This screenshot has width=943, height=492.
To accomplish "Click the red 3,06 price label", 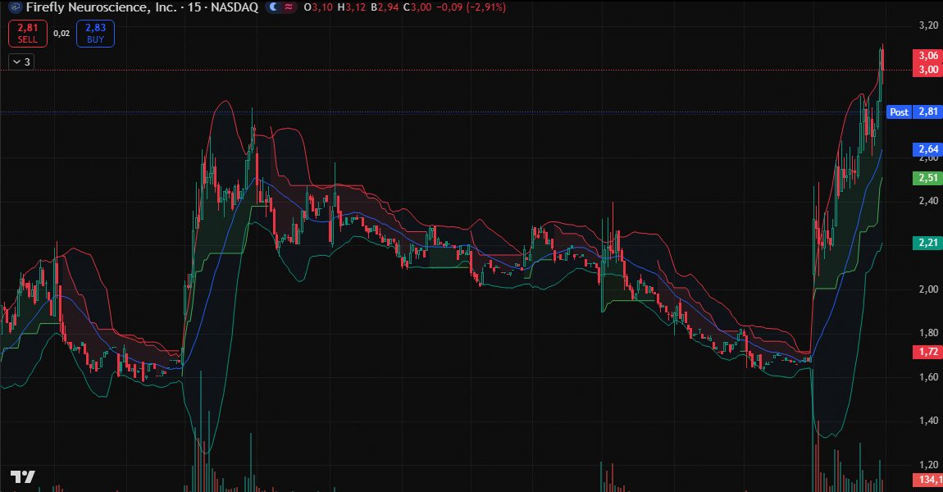I will click(928, 55).
